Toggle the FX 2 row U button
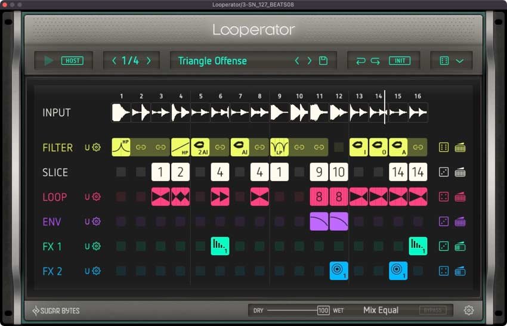 tap(87, 271)
